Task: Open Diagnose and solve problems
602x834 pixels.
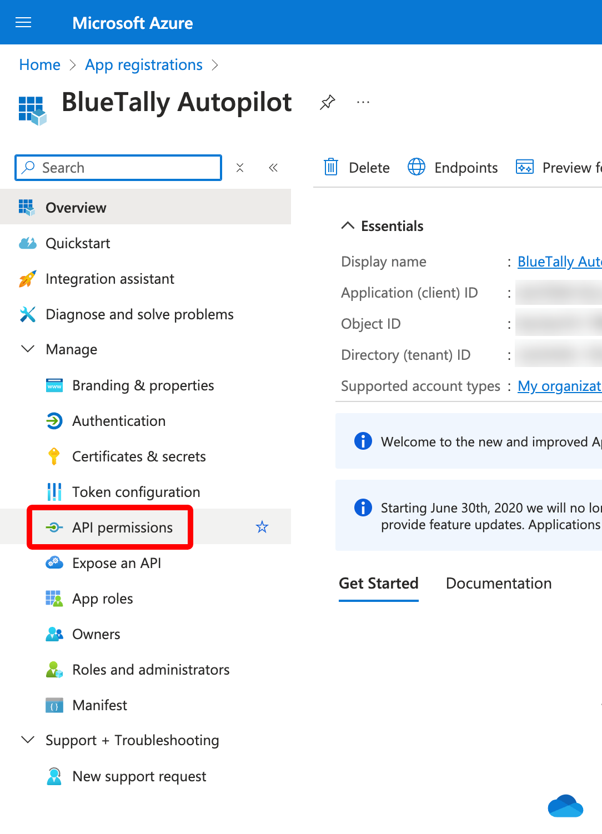Action: click(146, 314)
